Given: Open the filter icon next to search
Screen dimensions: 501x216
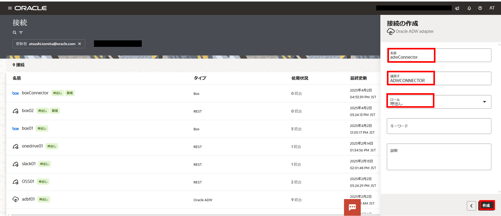Looking at the screenshot, I should [21, 33].
